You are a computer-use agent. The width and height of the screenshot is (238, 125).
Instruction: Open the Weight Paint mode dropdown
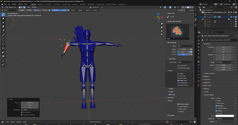(11, 7)
